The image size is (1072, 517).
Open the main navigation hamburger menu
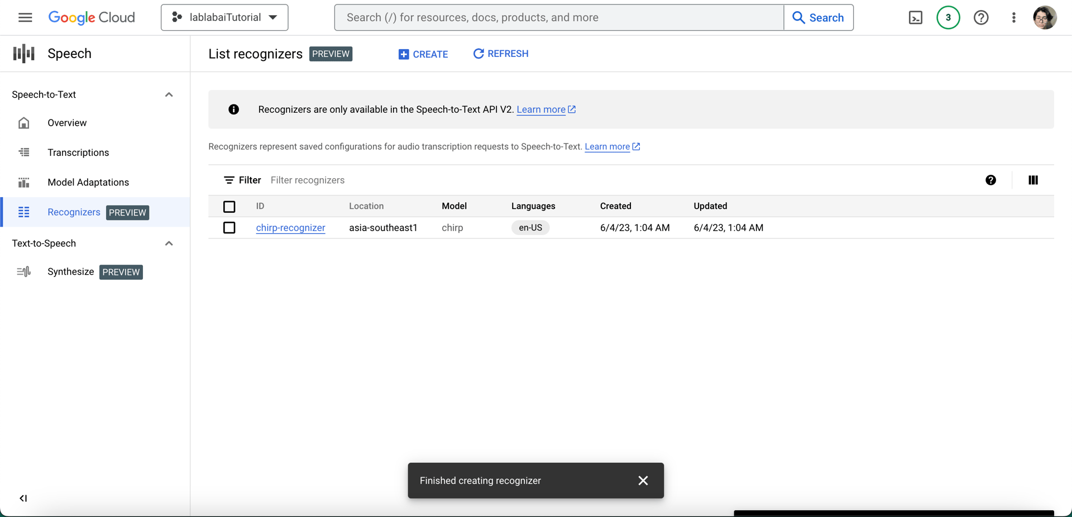pos(25,17)
